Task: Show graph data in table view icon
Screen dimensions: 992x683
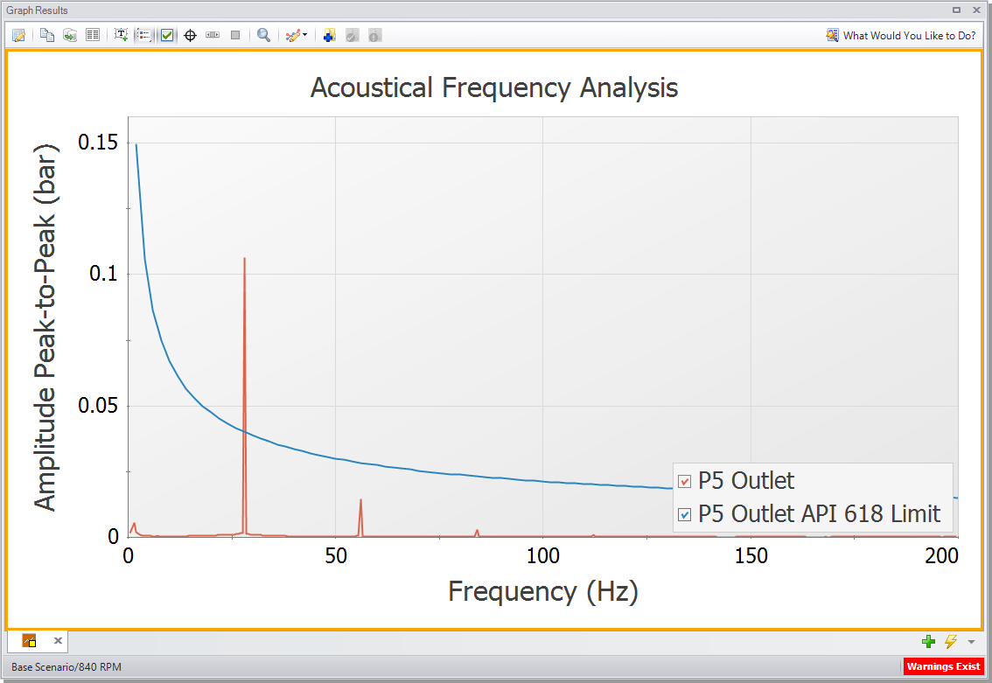Action: pos(93,35)
